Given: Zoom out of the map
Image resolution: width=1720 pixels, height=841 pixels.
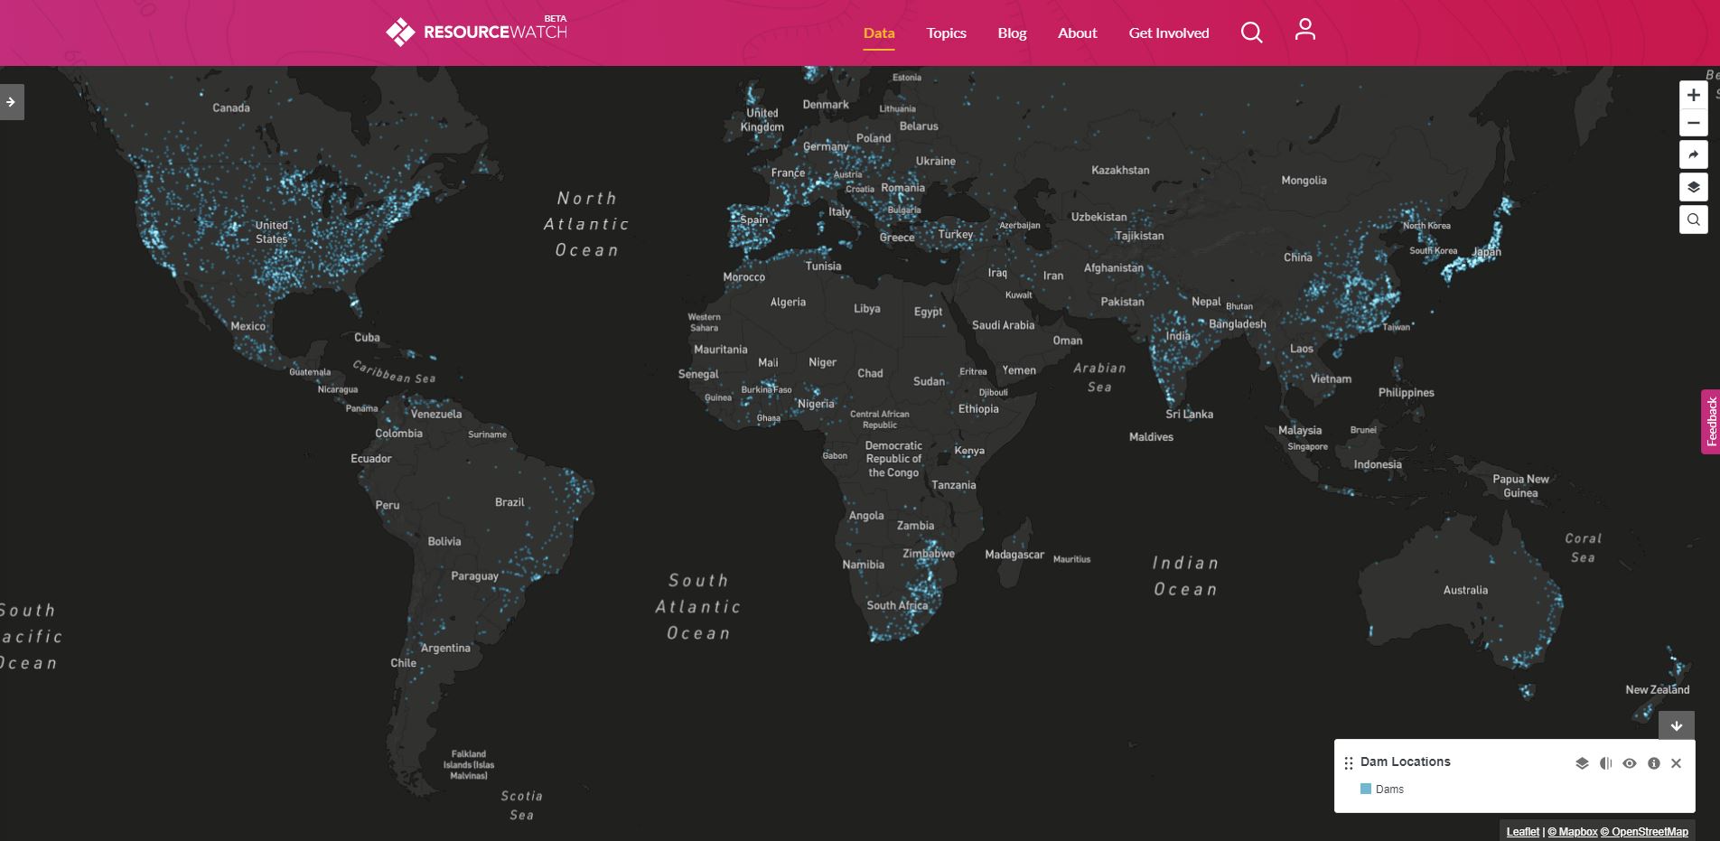Looking at the screenshot, I should tap(1693, 123).
